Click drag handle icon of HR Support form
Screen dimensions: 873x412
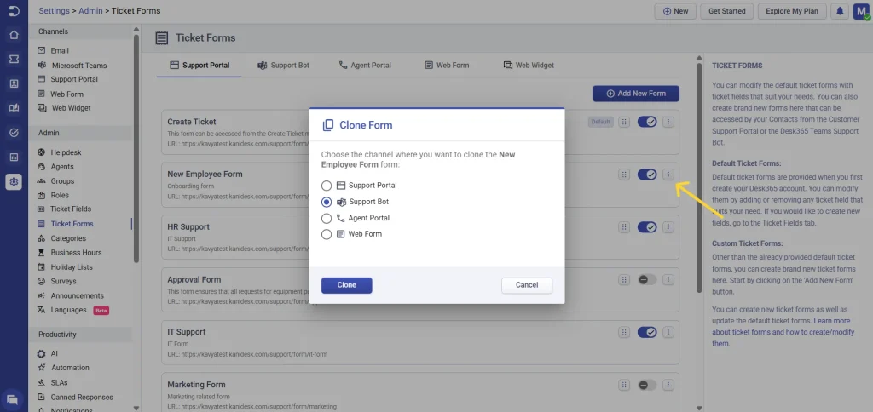click(x=624, y=226)
